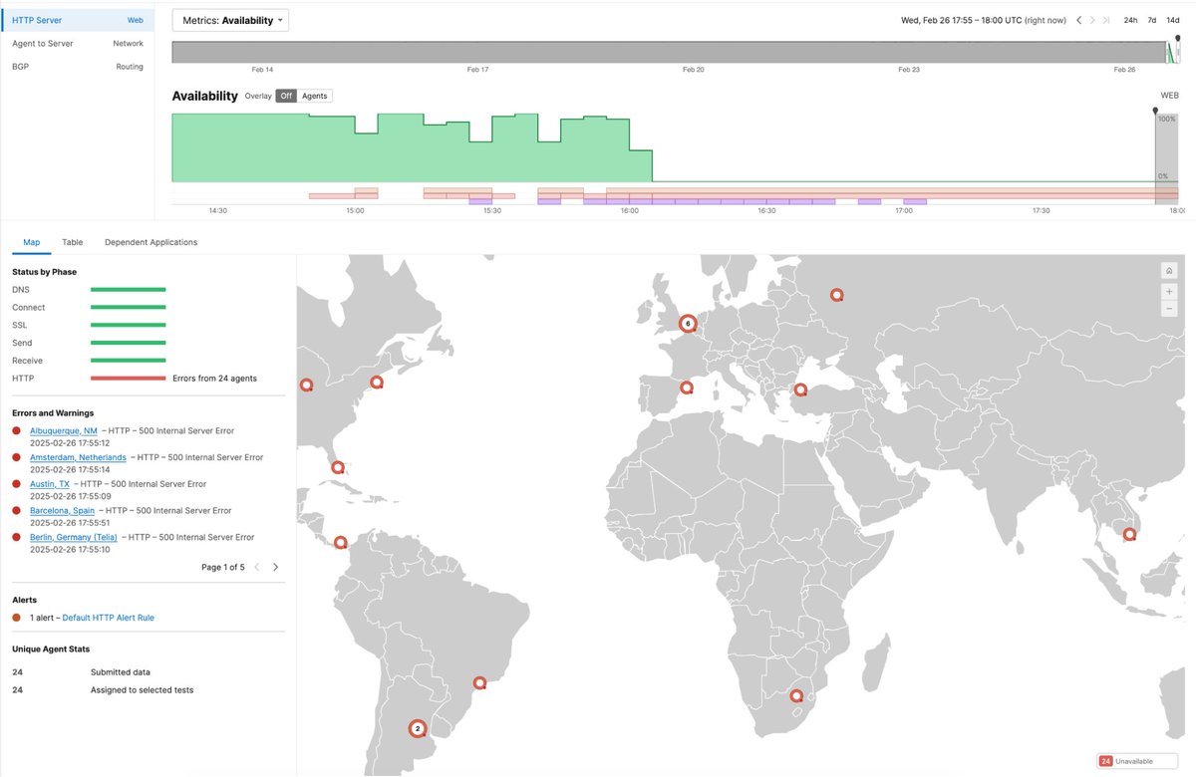
Task: Switch Overlay toggle to Agents
Action: (315, 96)
